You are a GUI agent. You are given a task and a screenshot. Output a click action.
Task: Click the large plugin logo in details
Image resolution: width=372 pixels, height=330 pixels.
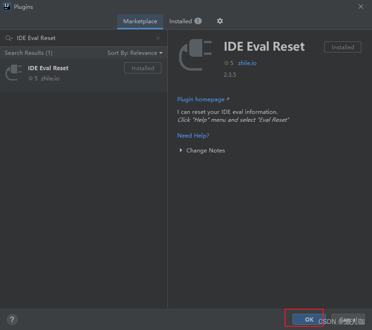[x=195, y=55]
